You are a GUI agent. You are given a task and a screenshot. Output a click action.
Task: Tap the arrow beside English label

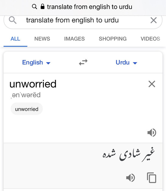click(48, 63)
